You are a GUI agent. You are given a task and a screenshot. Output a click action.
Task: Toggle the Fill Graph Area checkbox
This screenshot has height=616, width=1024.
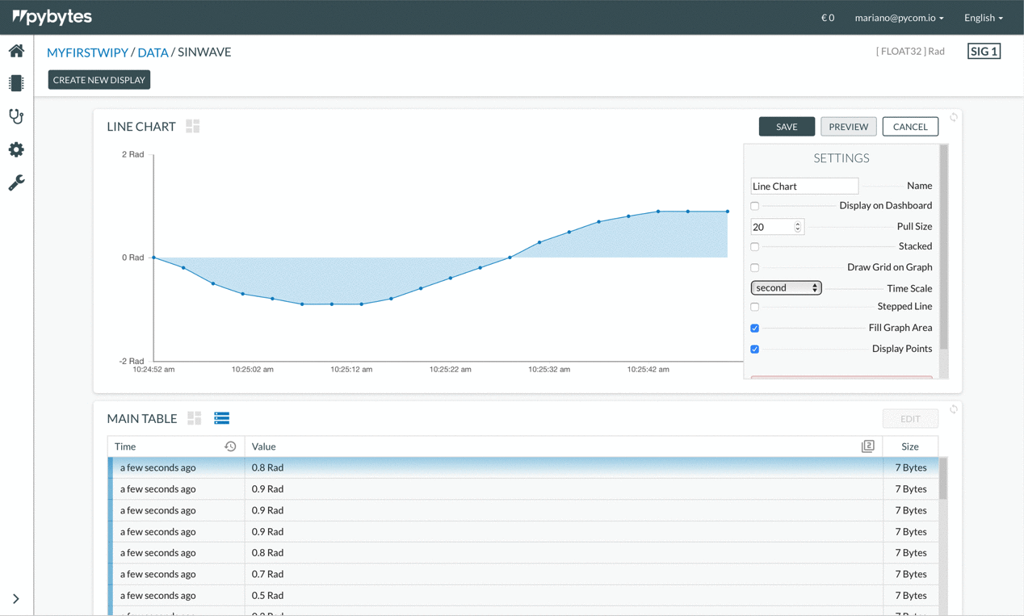coord(755,328)
